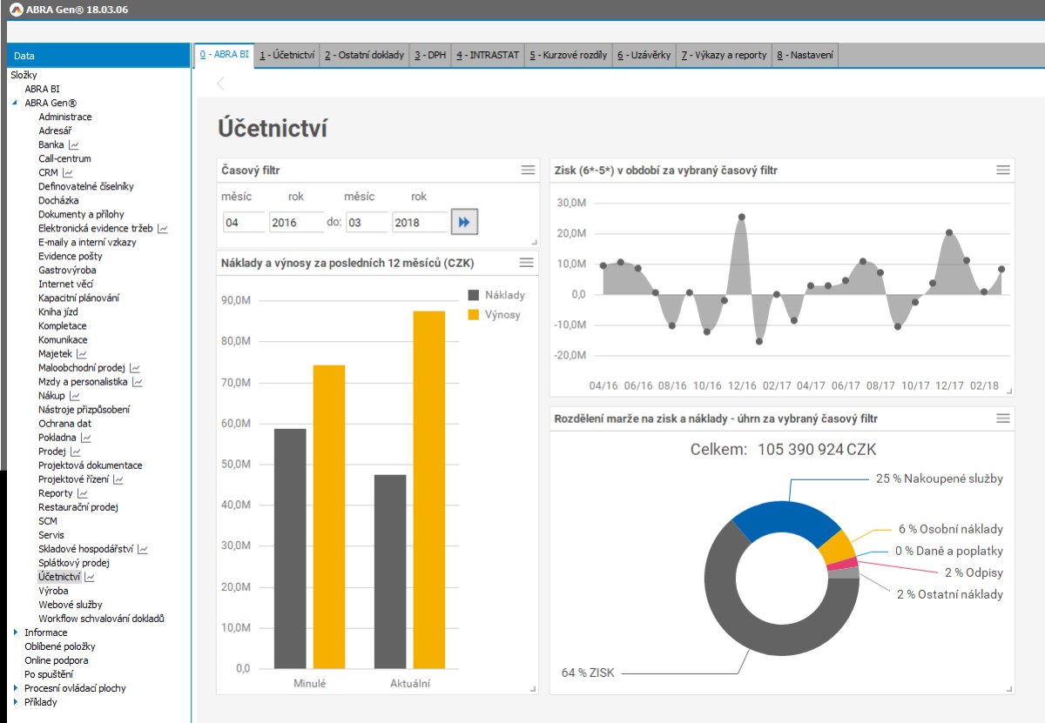This screenshot has width=1045, height=723.
Task: Switch to the 5 - Kurzové rozdíly tab
Action: coord(569,55)
